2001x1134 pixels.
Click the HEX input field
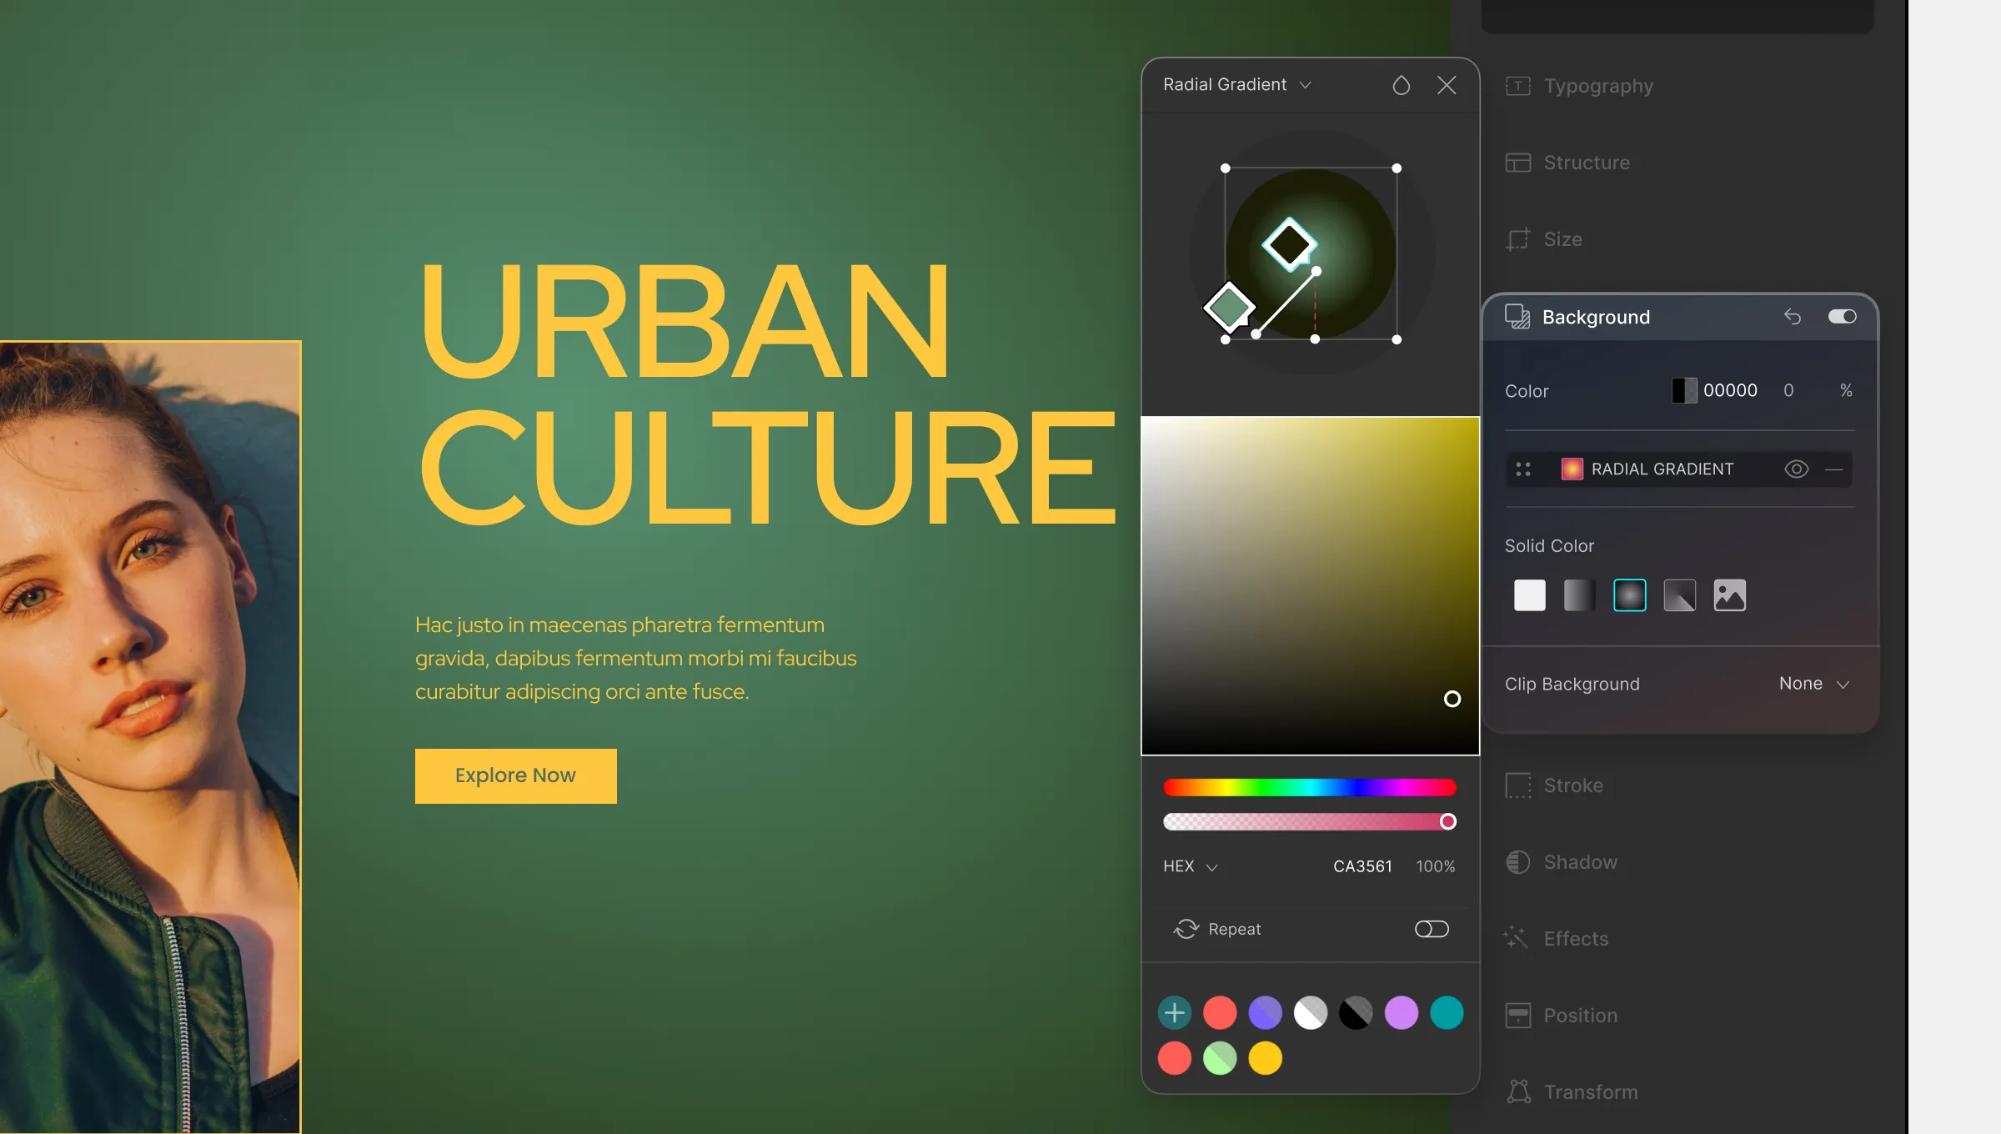coord(1361,866)
